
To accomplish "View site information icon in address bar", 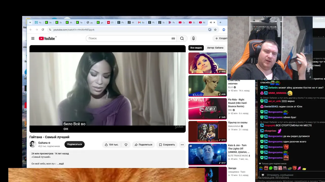I will pyautogui.click(x=50, y=30).
